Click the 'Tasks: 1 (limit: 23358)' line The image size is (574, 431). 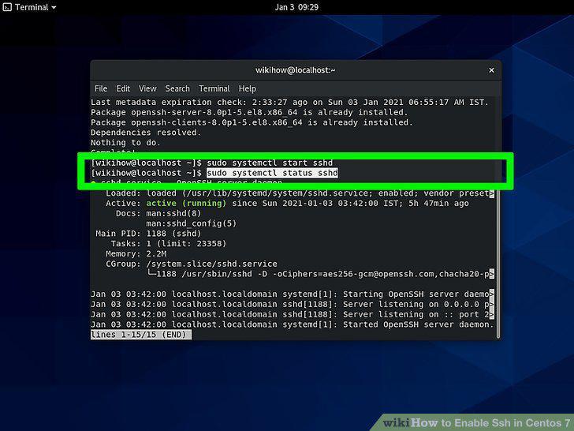169,244
